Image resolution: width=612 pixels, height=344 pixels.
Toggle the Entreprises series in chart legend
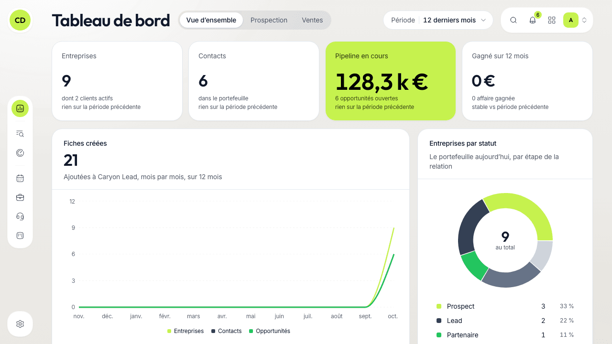click(x=186, y=331)
